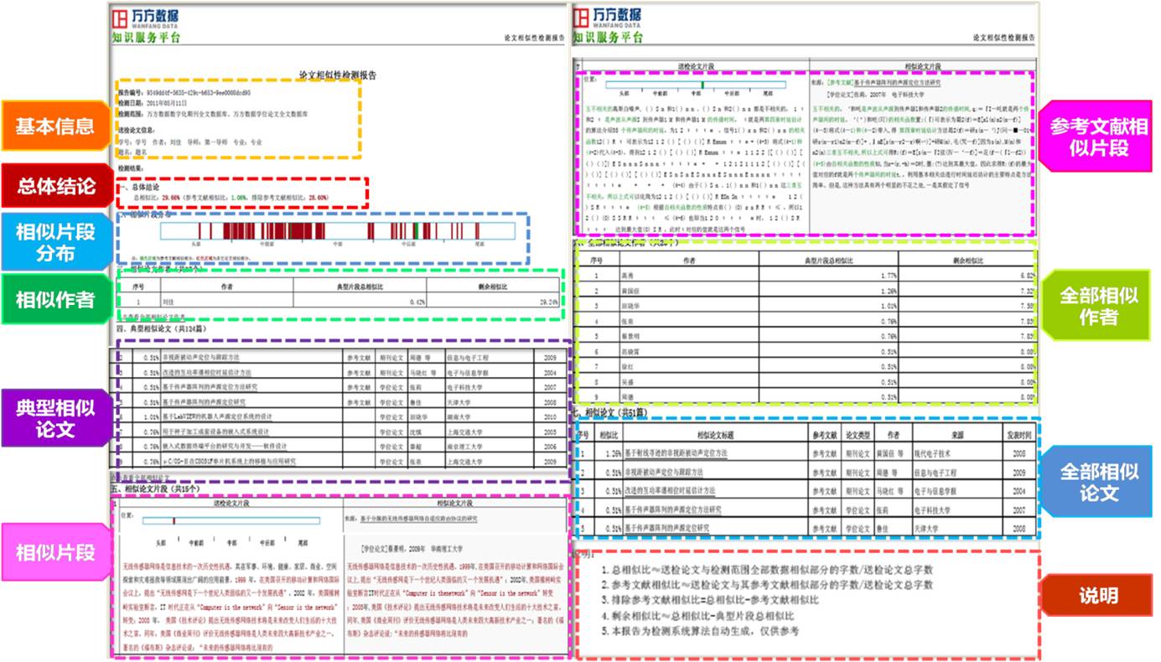Click the centered title 论文相似性检测报告
Image resolution: width=1161 pixels, height=662 pixels.
coord(336,75)
